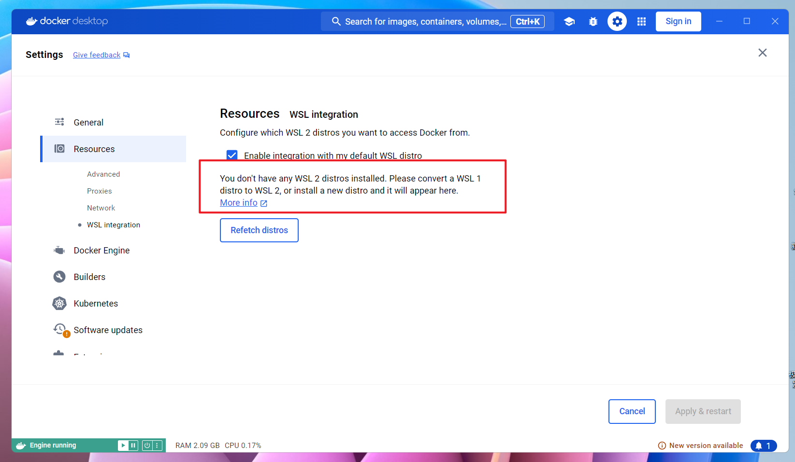This screenshot has width=795, height=462.
Task: Open the Proxies subsection
Action: [99, 191]
